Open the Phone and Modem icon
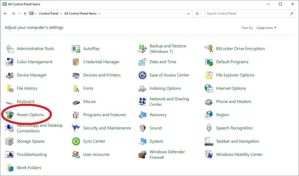 (209, 102)
